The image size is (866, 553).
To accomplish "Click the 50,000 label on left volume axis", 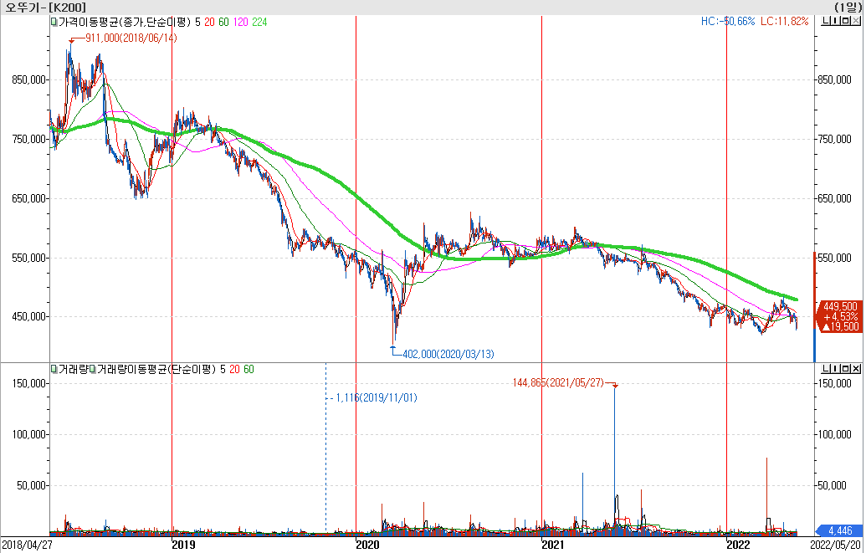I will pyautogui.click(x=31, y=485).
